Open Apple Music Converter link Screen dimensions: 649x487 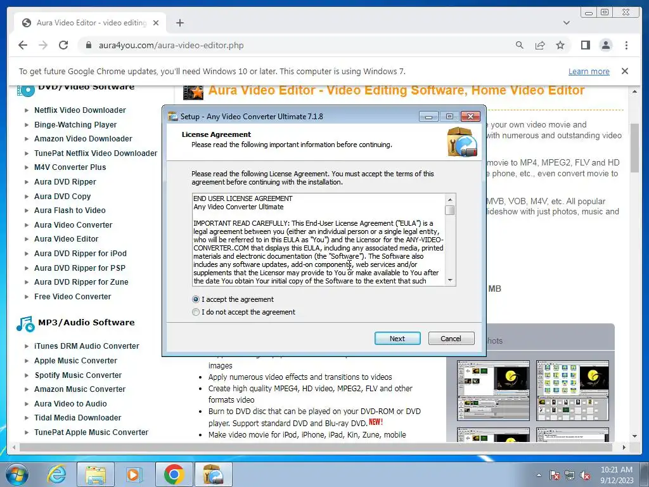coord(75,361)
